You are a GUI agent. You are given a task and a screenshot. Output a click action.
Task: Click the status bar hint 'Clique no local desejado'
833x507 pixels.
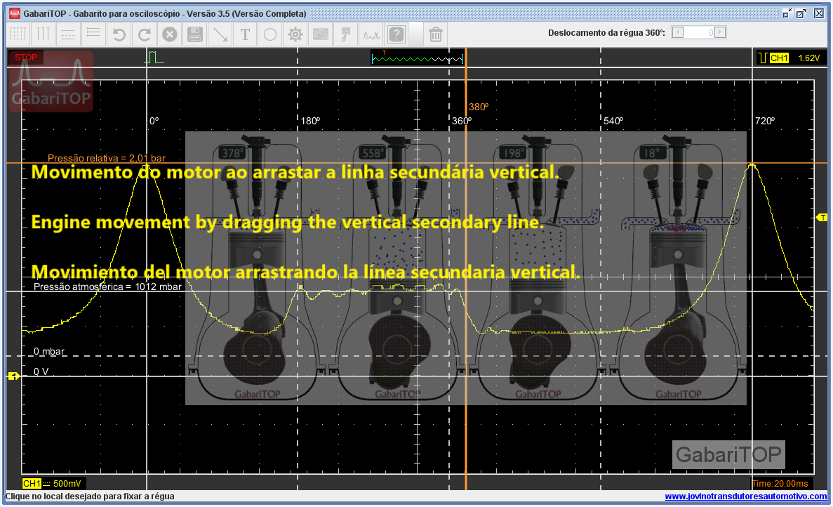90,496
